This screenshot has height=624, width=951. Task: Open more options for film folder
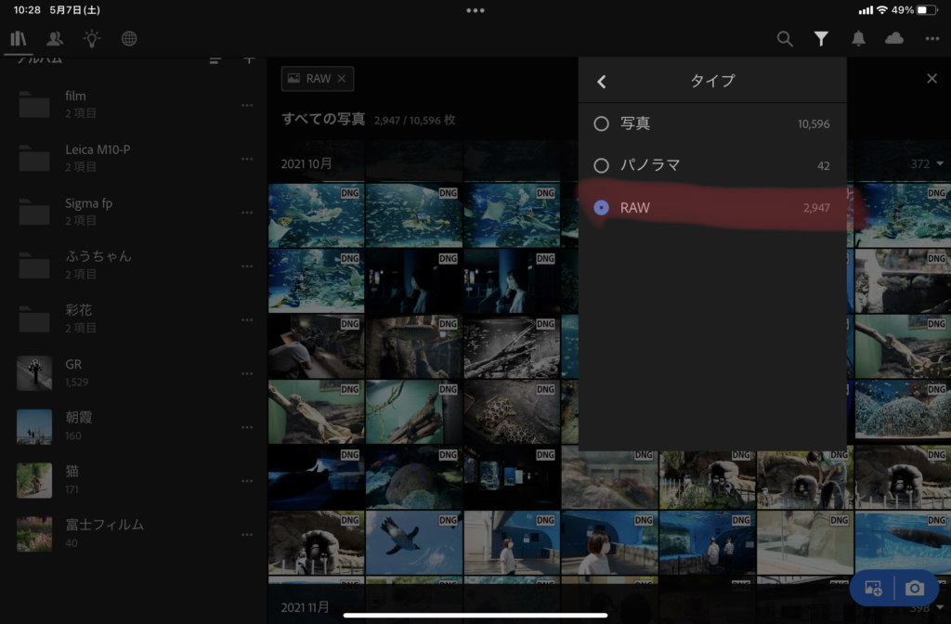pyautogui.click(x=247, y=105)
